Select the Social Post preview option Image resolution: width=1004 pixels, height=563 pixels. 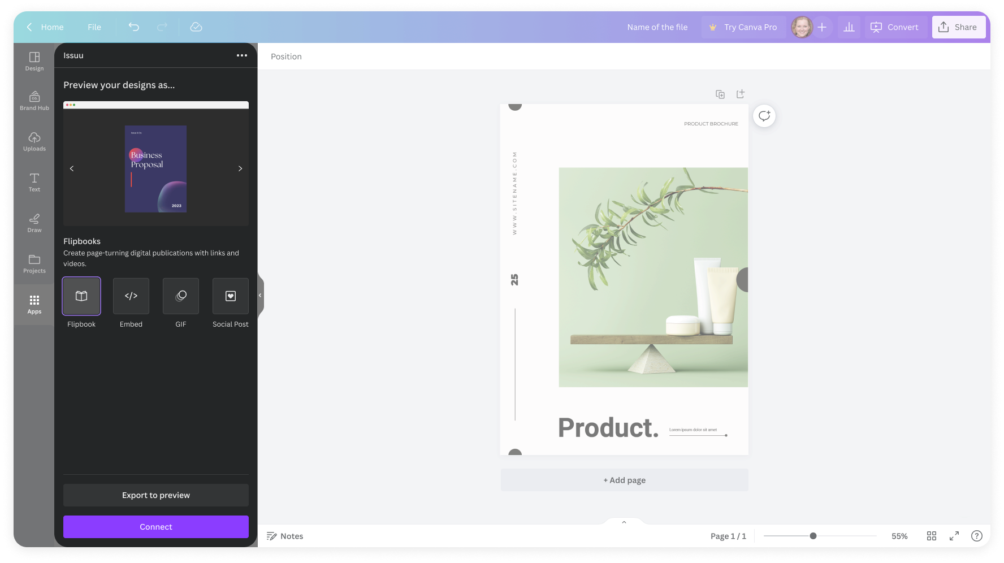(x=231, y=296)
